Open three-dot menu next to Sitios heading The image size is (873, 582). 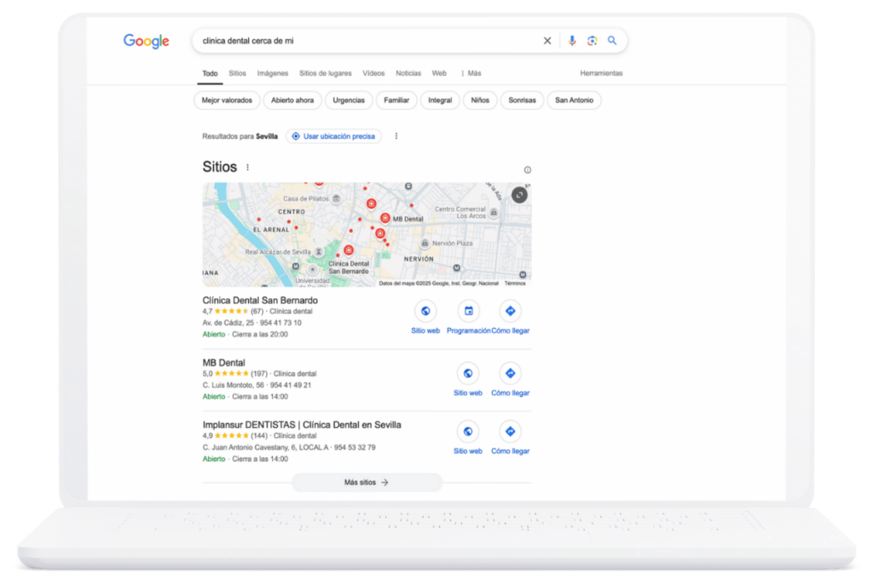(x=248, y=168)
